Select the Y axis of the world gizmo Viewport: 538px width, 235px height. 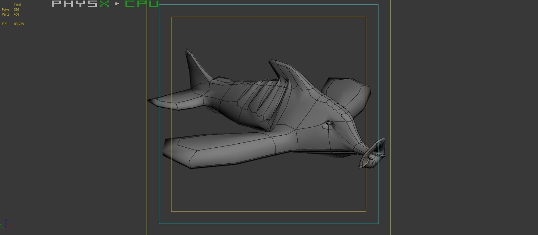[x=2, y=226]
